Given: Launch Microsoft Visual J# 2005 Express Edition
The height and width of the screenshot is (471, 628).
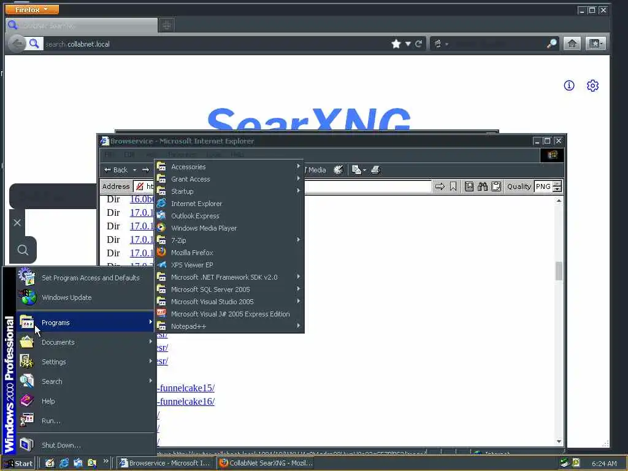Looking at the screenshot, I should 229,314.
